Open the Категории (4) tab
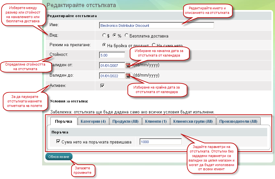The image size is (275, 179). point(93,121)
